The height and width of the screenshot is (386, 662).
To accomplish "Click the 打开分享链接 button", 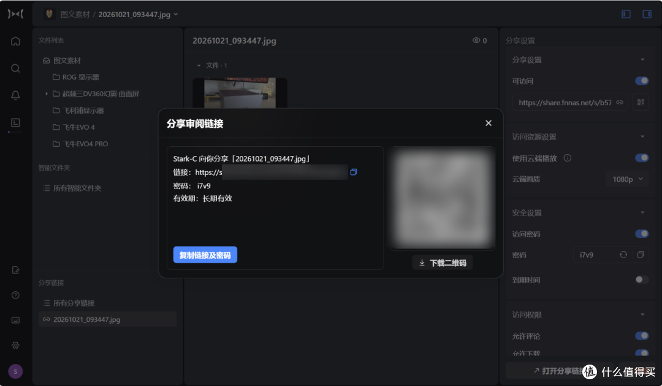I will (x=560, y=371).
